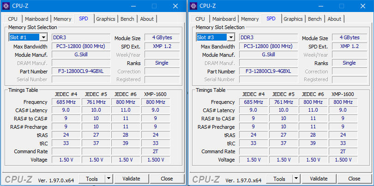Select SPD tab in left window
The width and height of the screenshot is (374, 186).
tap(84, 18)
